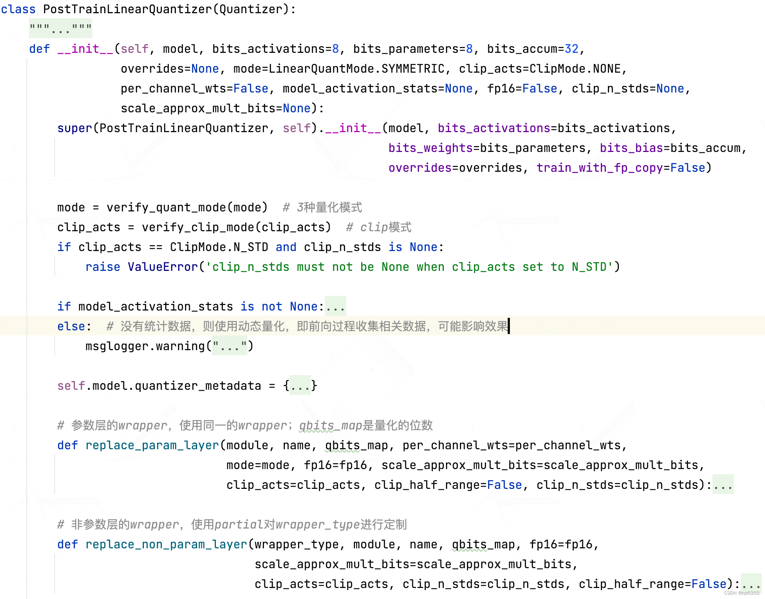The image size is (765, 599).
Task: Click the ClipMode.NONE default value
Action: [575, 69]
